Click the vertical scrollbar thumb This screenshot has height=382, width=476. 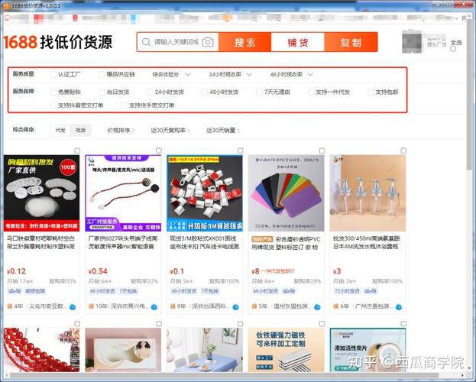click(470, 94)
